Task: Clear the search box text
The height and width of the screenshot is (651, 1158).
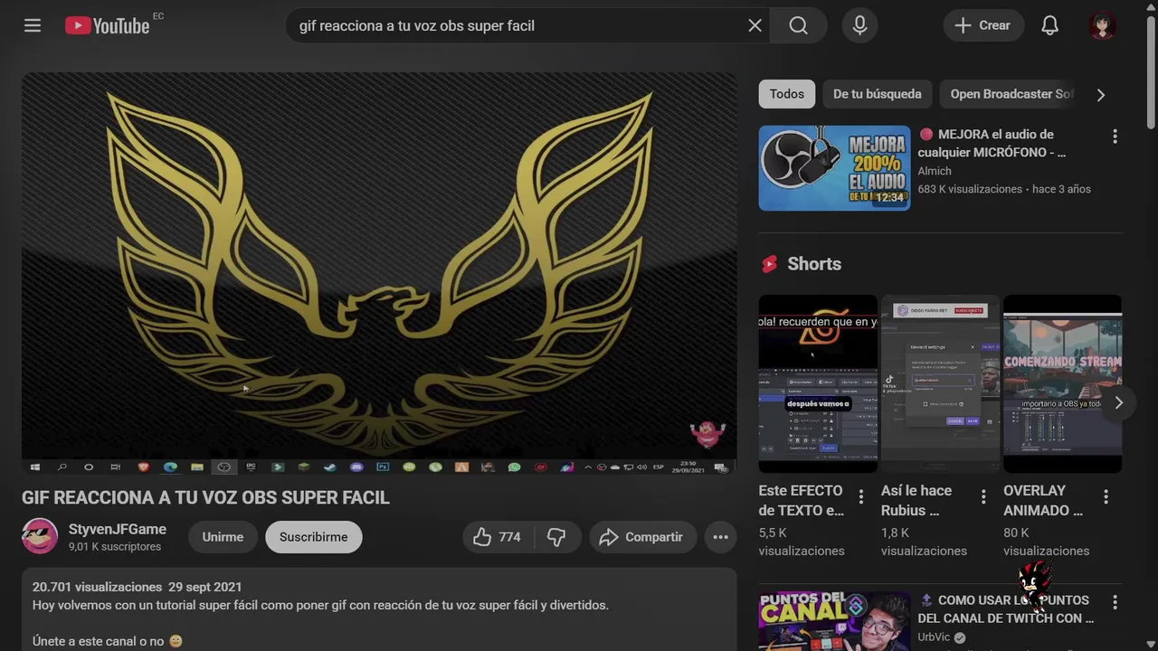Action: click(755, 25)
